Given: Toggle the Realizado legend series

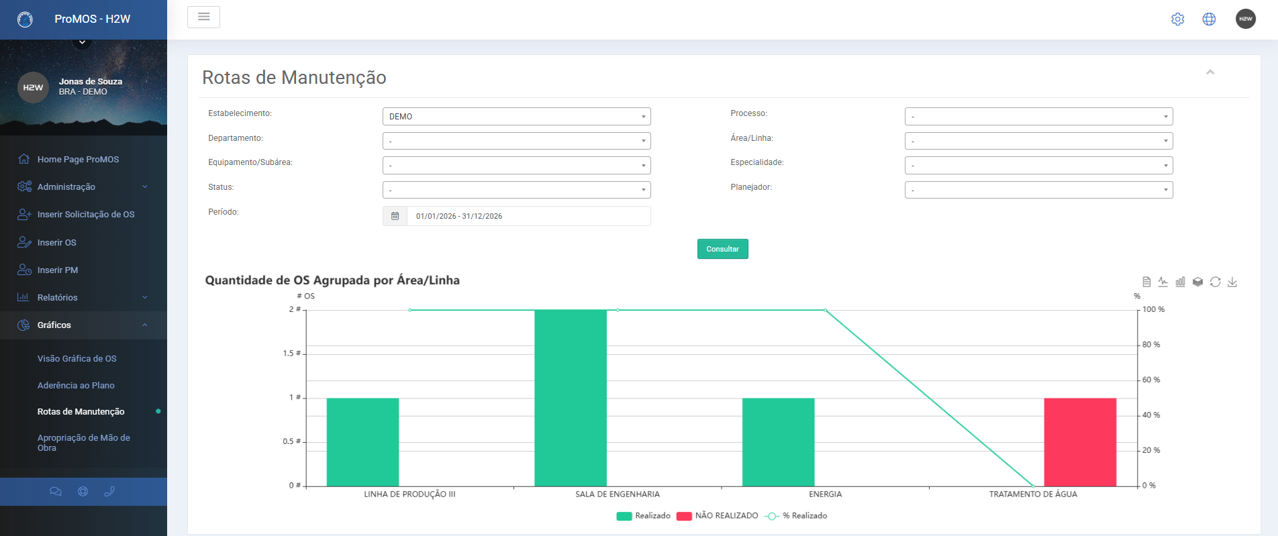Looking at the screenshot, I should (644, 516).
